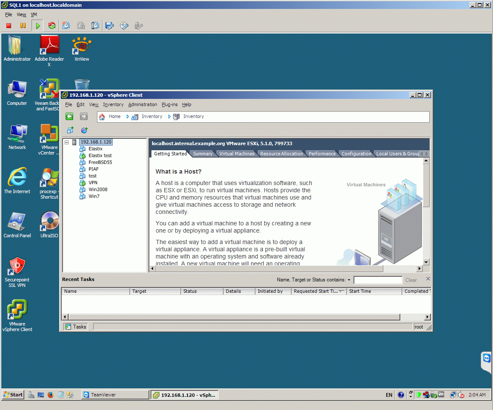Open Securepoint SSL VPN desktop icon

tap(17, 272)
